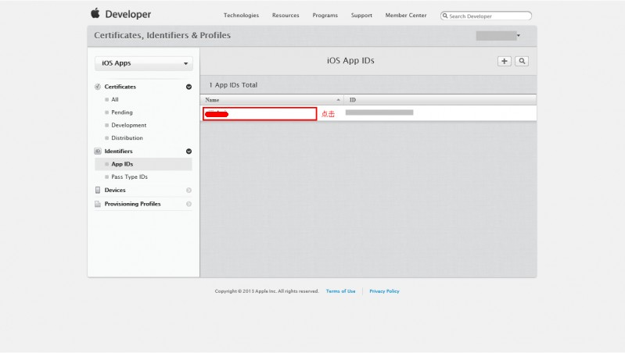Sort by Name column arrow
625x353 pixels.
pos(338,100)
